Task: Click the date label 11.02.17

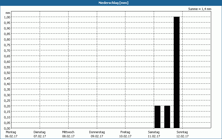Action: pos(154,136)
